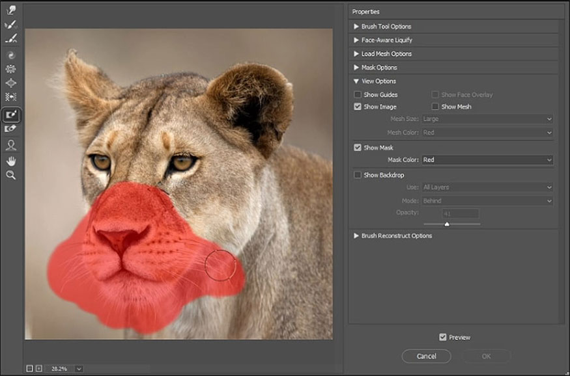The image size is (570, 376).
Task: Disable the Preview checkbox
Action: (x=444, y=337)
